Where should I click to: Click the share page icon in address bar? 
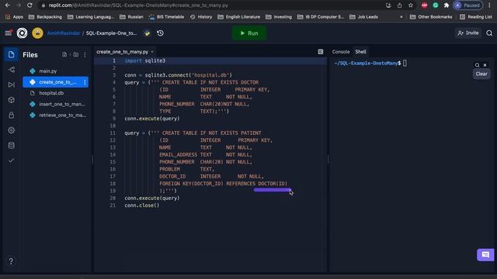point(399,5)
